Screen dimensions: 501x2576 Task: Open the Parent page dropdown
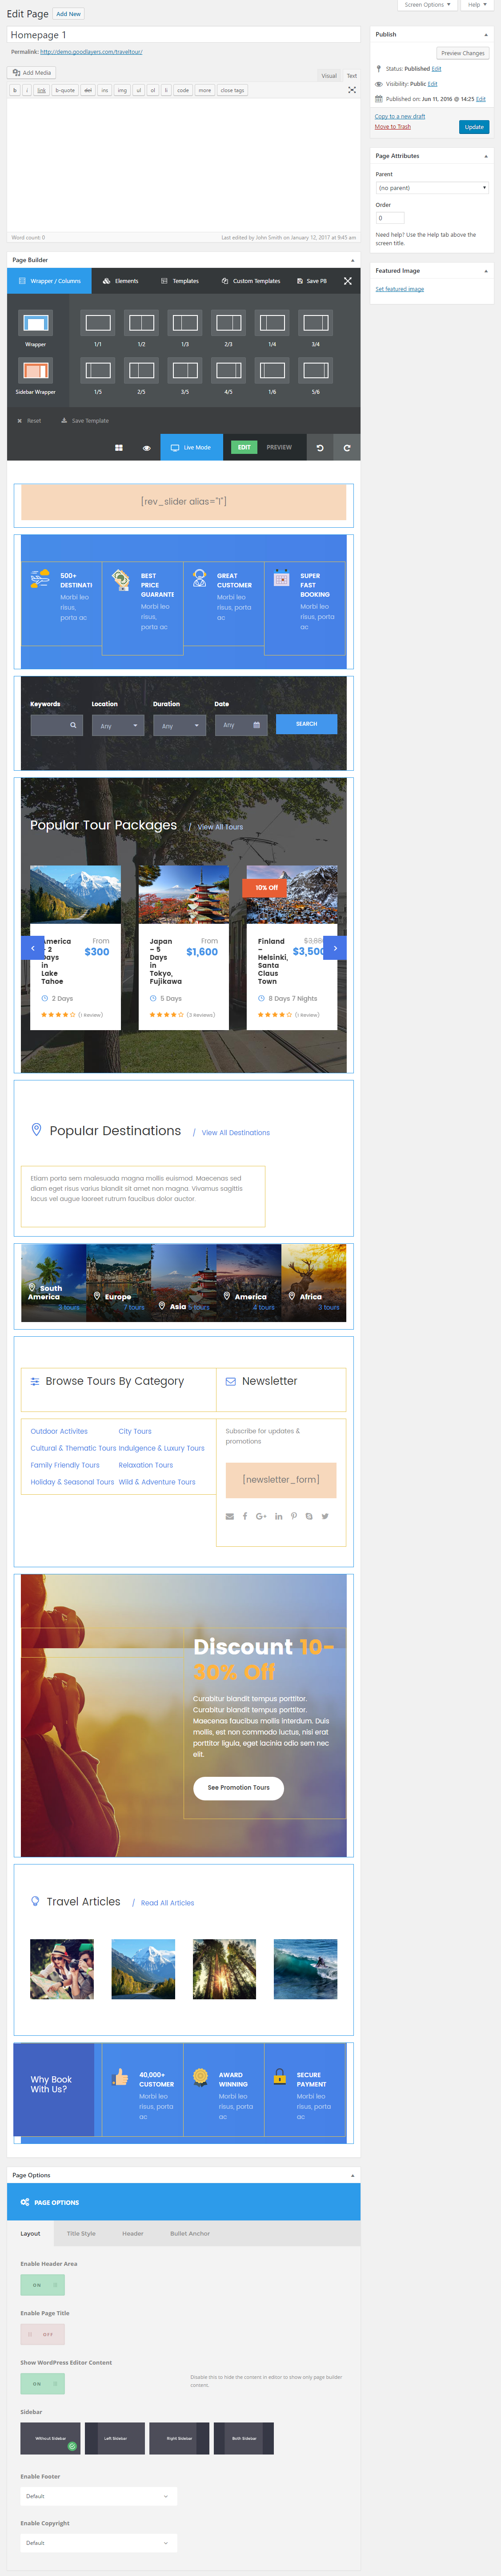432,188
